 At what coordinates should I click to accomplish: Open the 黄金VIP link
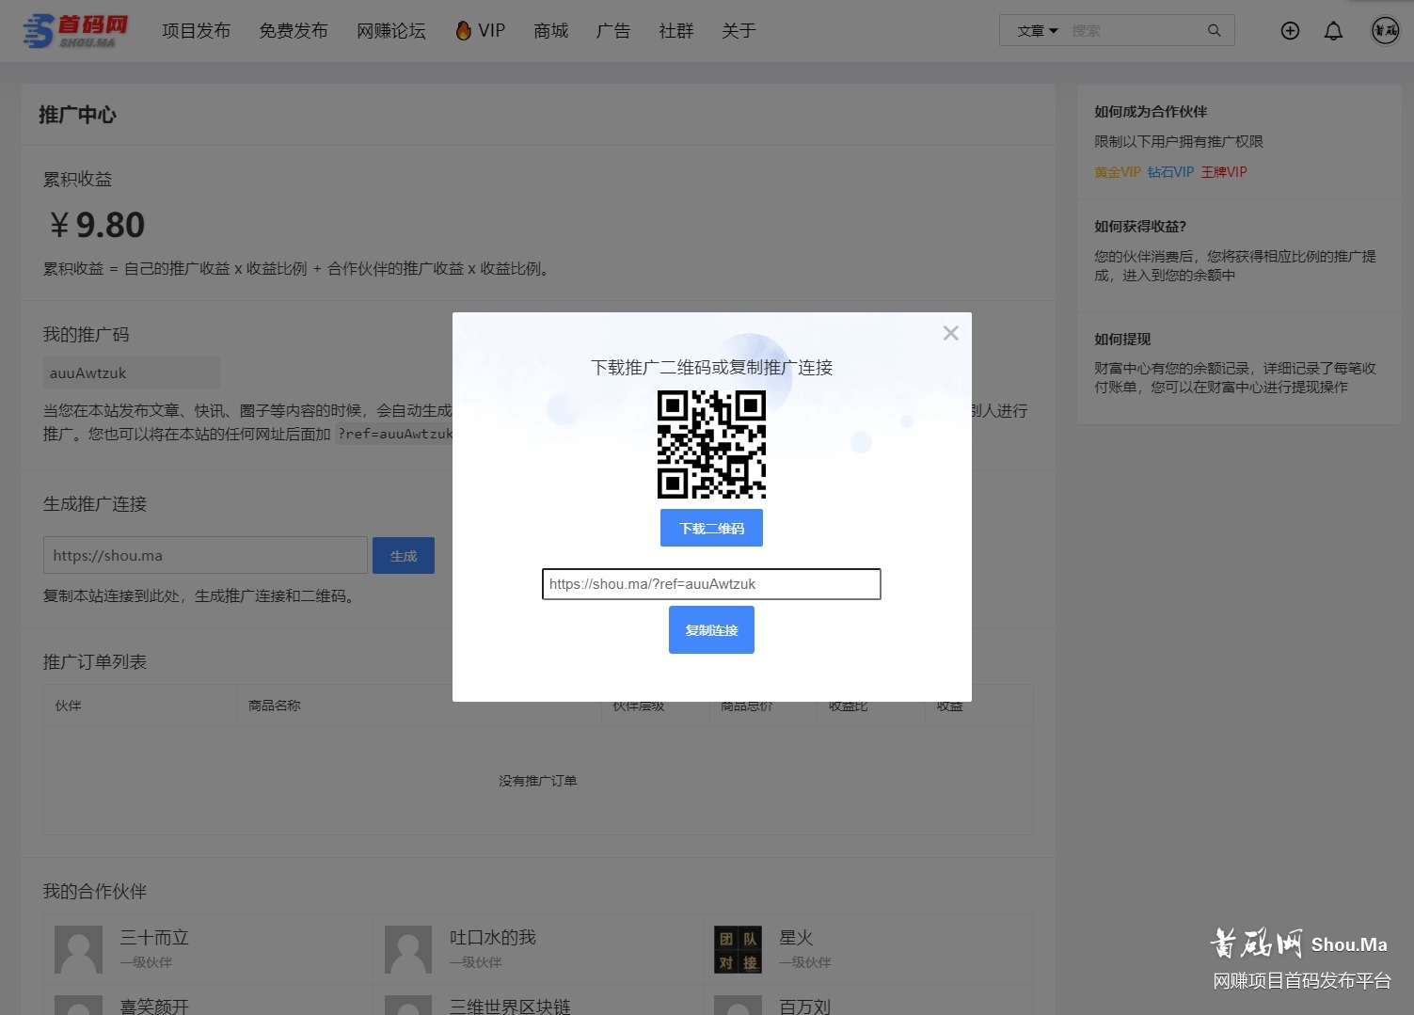[1117, 172]
